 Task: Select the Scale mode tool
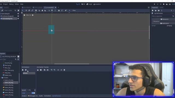point(32,10)
